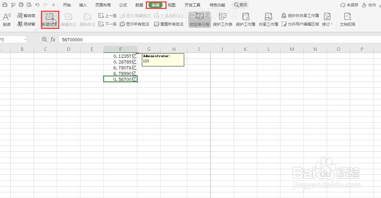Open the 数据 ribbon tab
This screenshot has height=198, width=381.
coord(139,5)
